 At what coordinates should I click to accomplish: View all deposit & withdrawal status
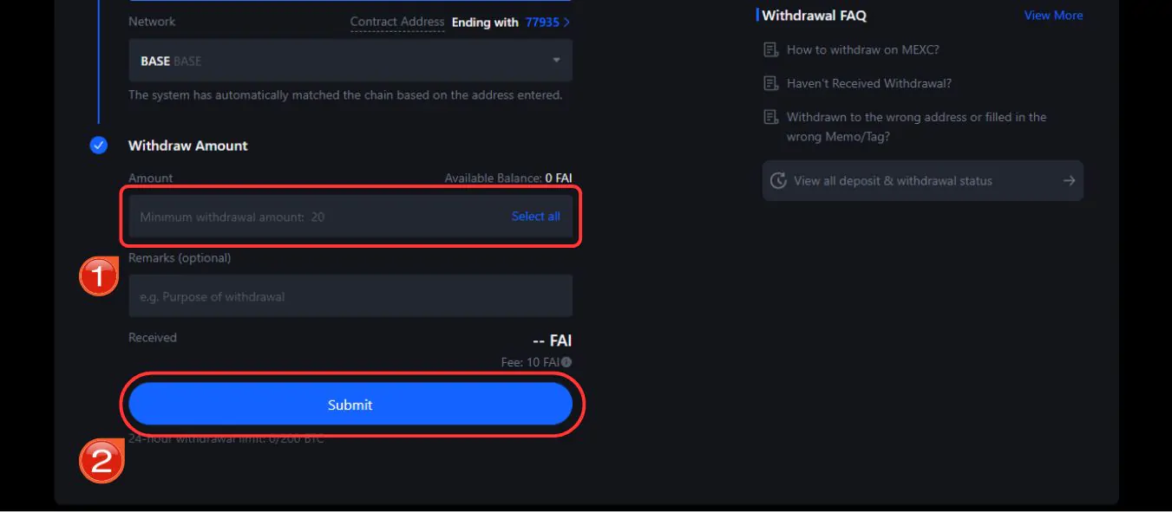click(x=923, y=181)
